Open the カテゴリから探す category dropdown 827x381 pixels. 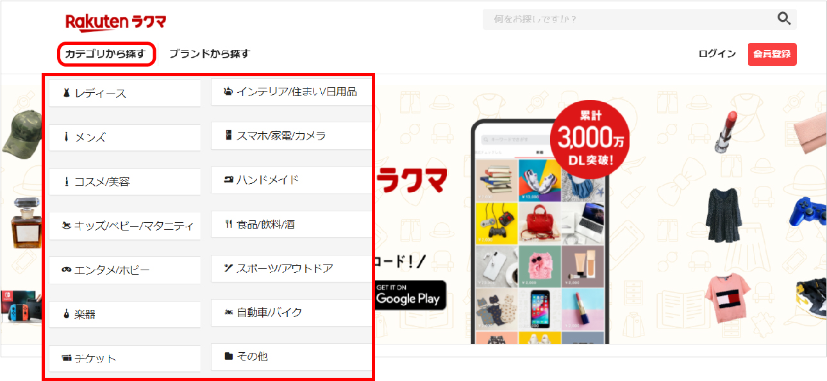[106, 54]
